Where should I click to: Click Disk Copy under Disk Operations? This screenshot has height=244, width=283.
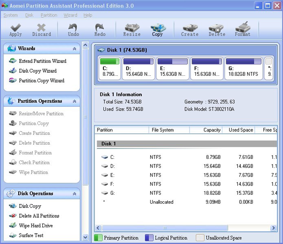point(25,206)
